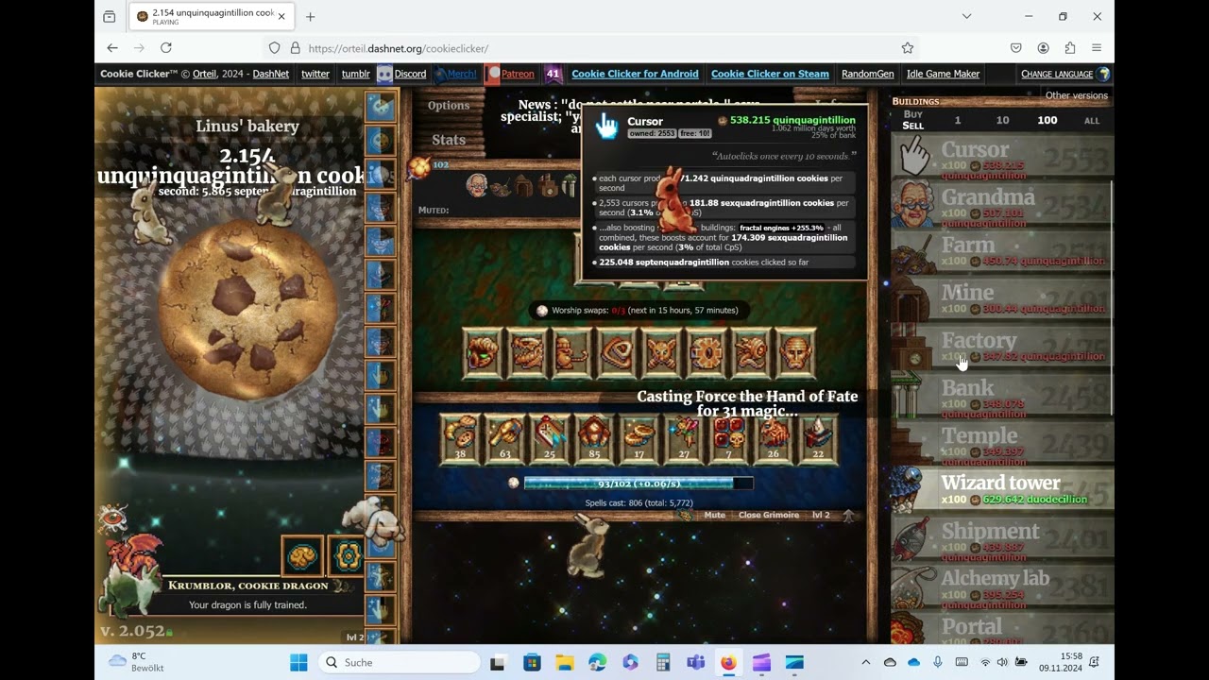Open the Stats menu

449,140
